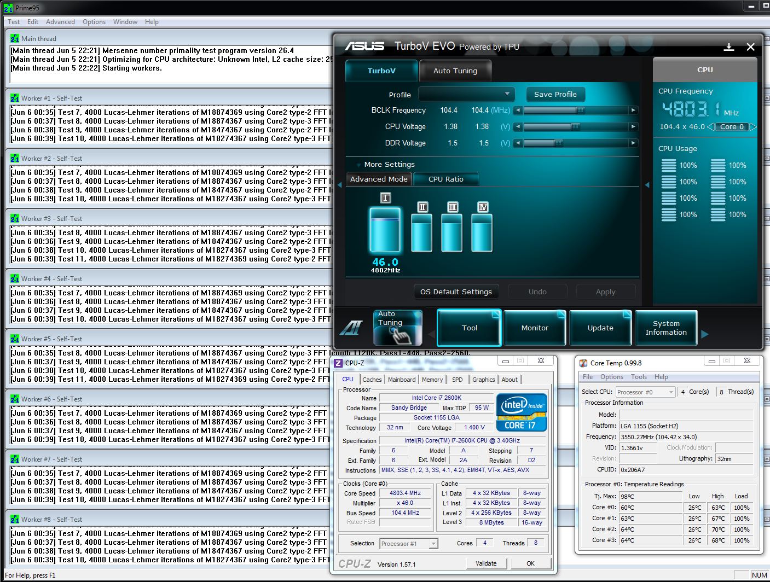Click the CPU tab header in TurboV side panel
The height and width of the screenshot is (582, 770).
705,70
